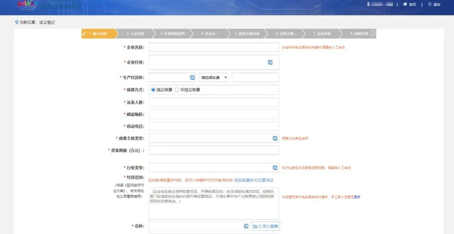Screen dimensions: 454x234
Task: Go to step 2 人员信息 tab
Action: click(x=135, y=34)
